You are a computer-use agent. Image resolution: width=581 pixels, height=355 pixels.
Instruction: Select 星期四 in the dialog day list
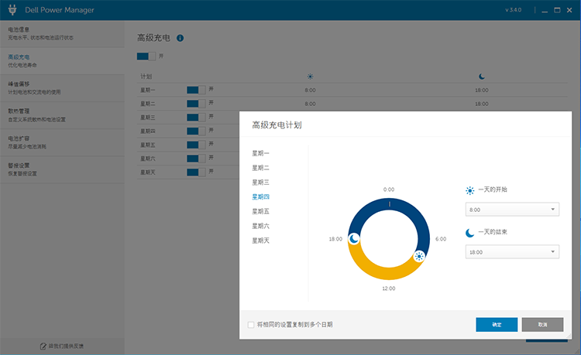[x=260, y=196]
